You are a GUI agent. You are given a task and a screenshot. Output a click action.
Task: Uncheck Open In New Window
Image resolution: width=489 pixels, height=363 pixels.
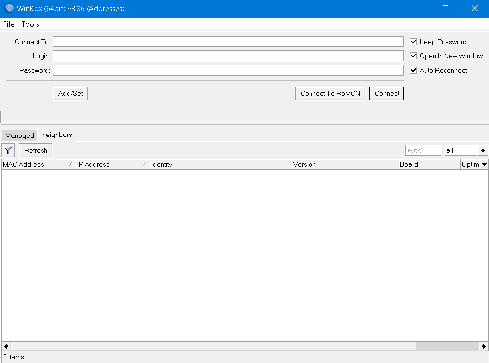click(x=413, y=56)
